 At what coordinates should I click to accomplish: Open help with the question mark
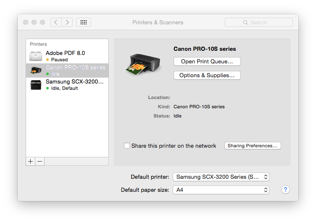(285, 190)
